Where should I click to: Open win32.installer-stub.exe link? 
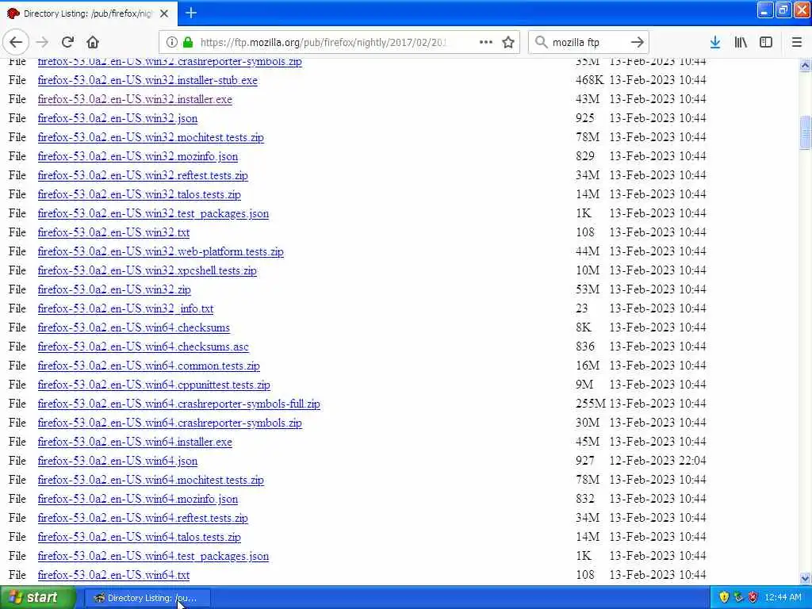(147, 80)
